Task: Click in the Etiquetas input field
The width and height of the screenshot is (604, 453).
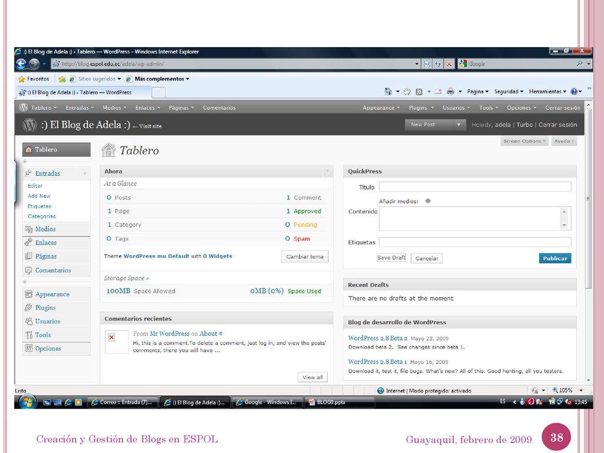Action: pos(475,242)
